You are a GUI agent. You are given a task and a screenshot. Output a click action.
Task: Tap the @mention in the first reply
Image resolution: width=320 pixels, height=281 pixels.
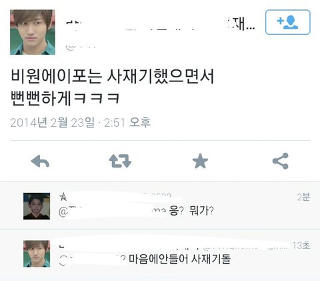[113, 211]
